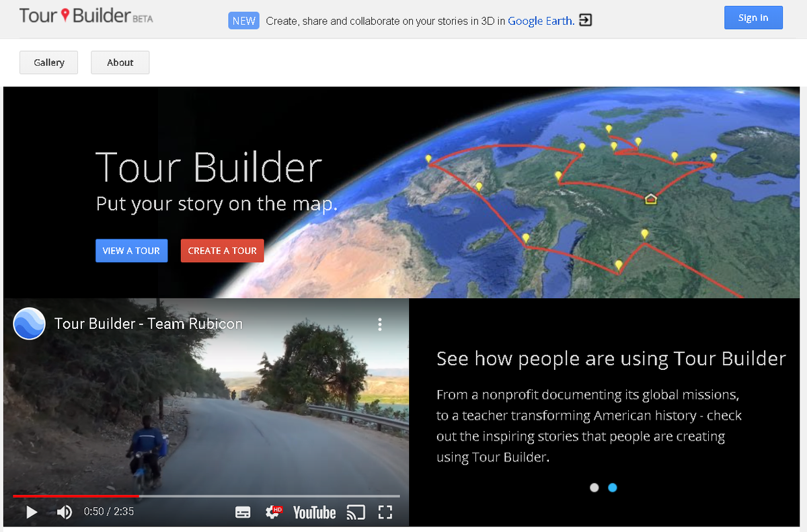Screen dimensions: 807x532
Task: Click the heading See how people are using Tour Builder
Action: click(x=611, y=358)
